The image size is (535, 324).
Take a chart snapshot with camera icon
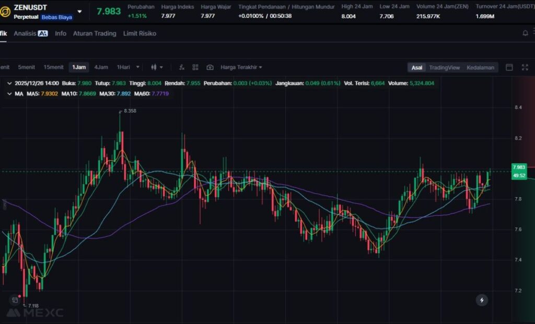tap(210, 67)
